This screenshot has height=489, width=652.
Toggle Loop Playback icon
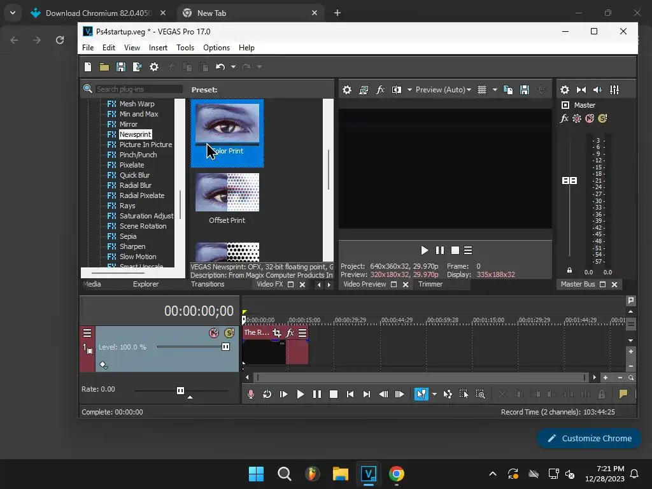pyautogui.click(x=267, y=394)
